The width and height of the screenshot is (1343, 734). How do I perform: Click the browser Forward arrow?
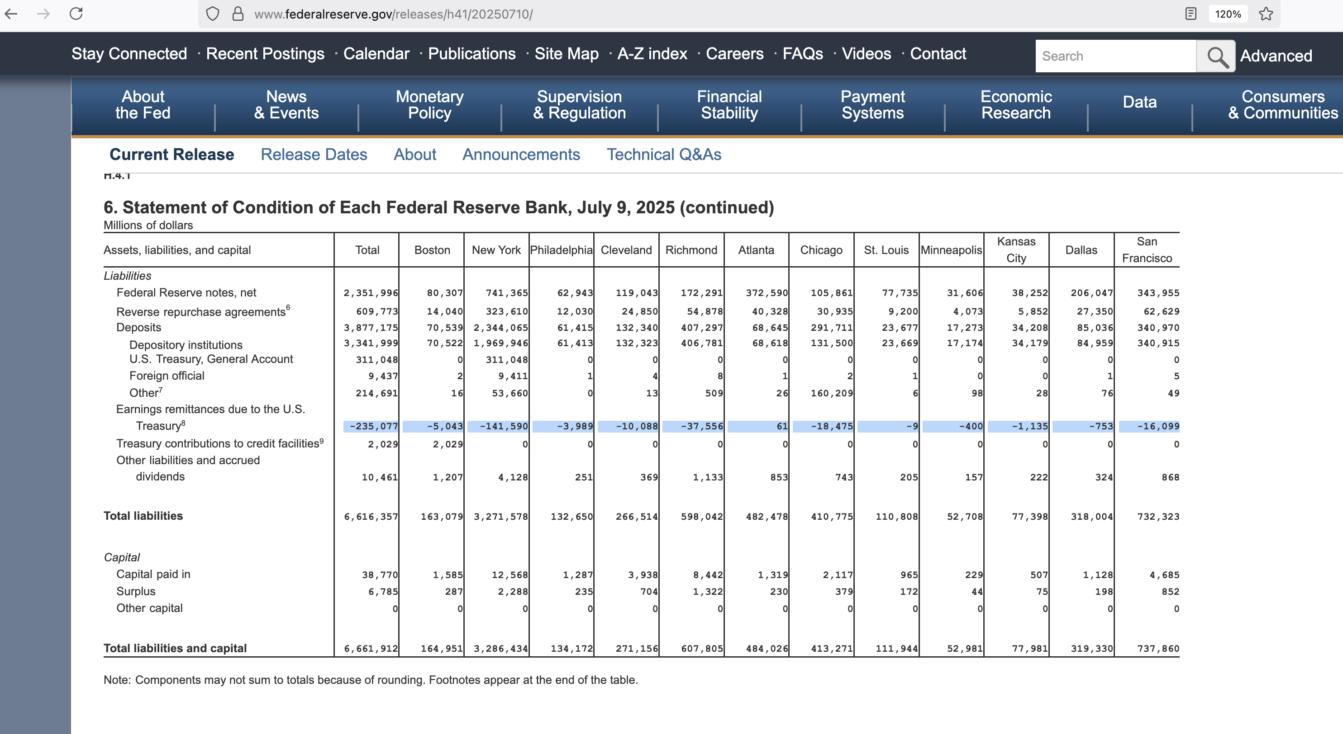(x=44, y=14)
